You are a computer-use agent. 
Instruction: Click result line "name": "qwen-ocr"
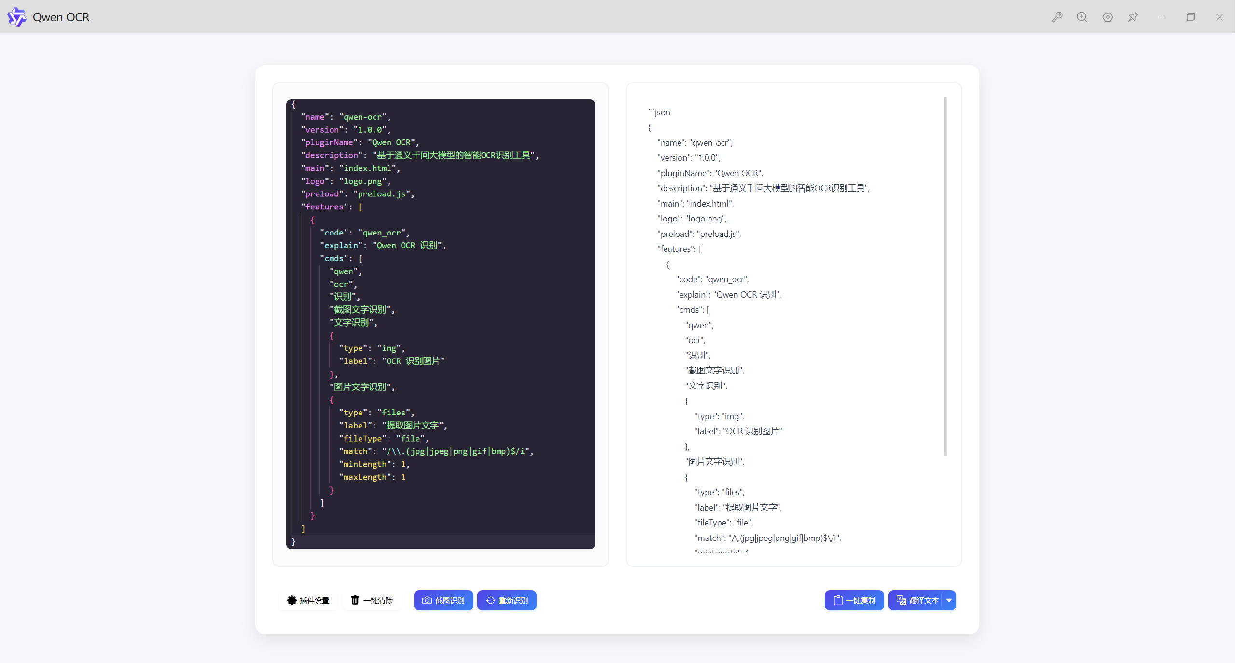[695, 143]
